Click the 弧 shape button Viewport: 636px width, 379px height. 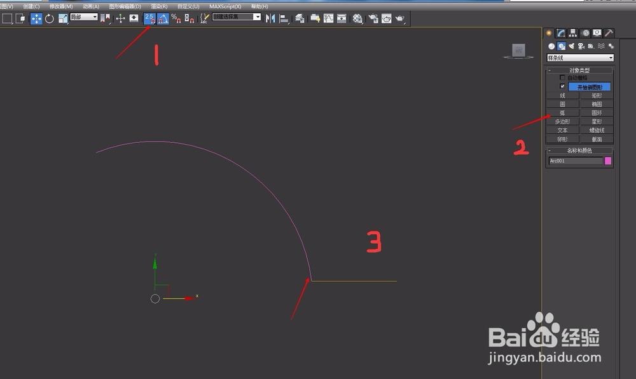[x=563, y=113]
